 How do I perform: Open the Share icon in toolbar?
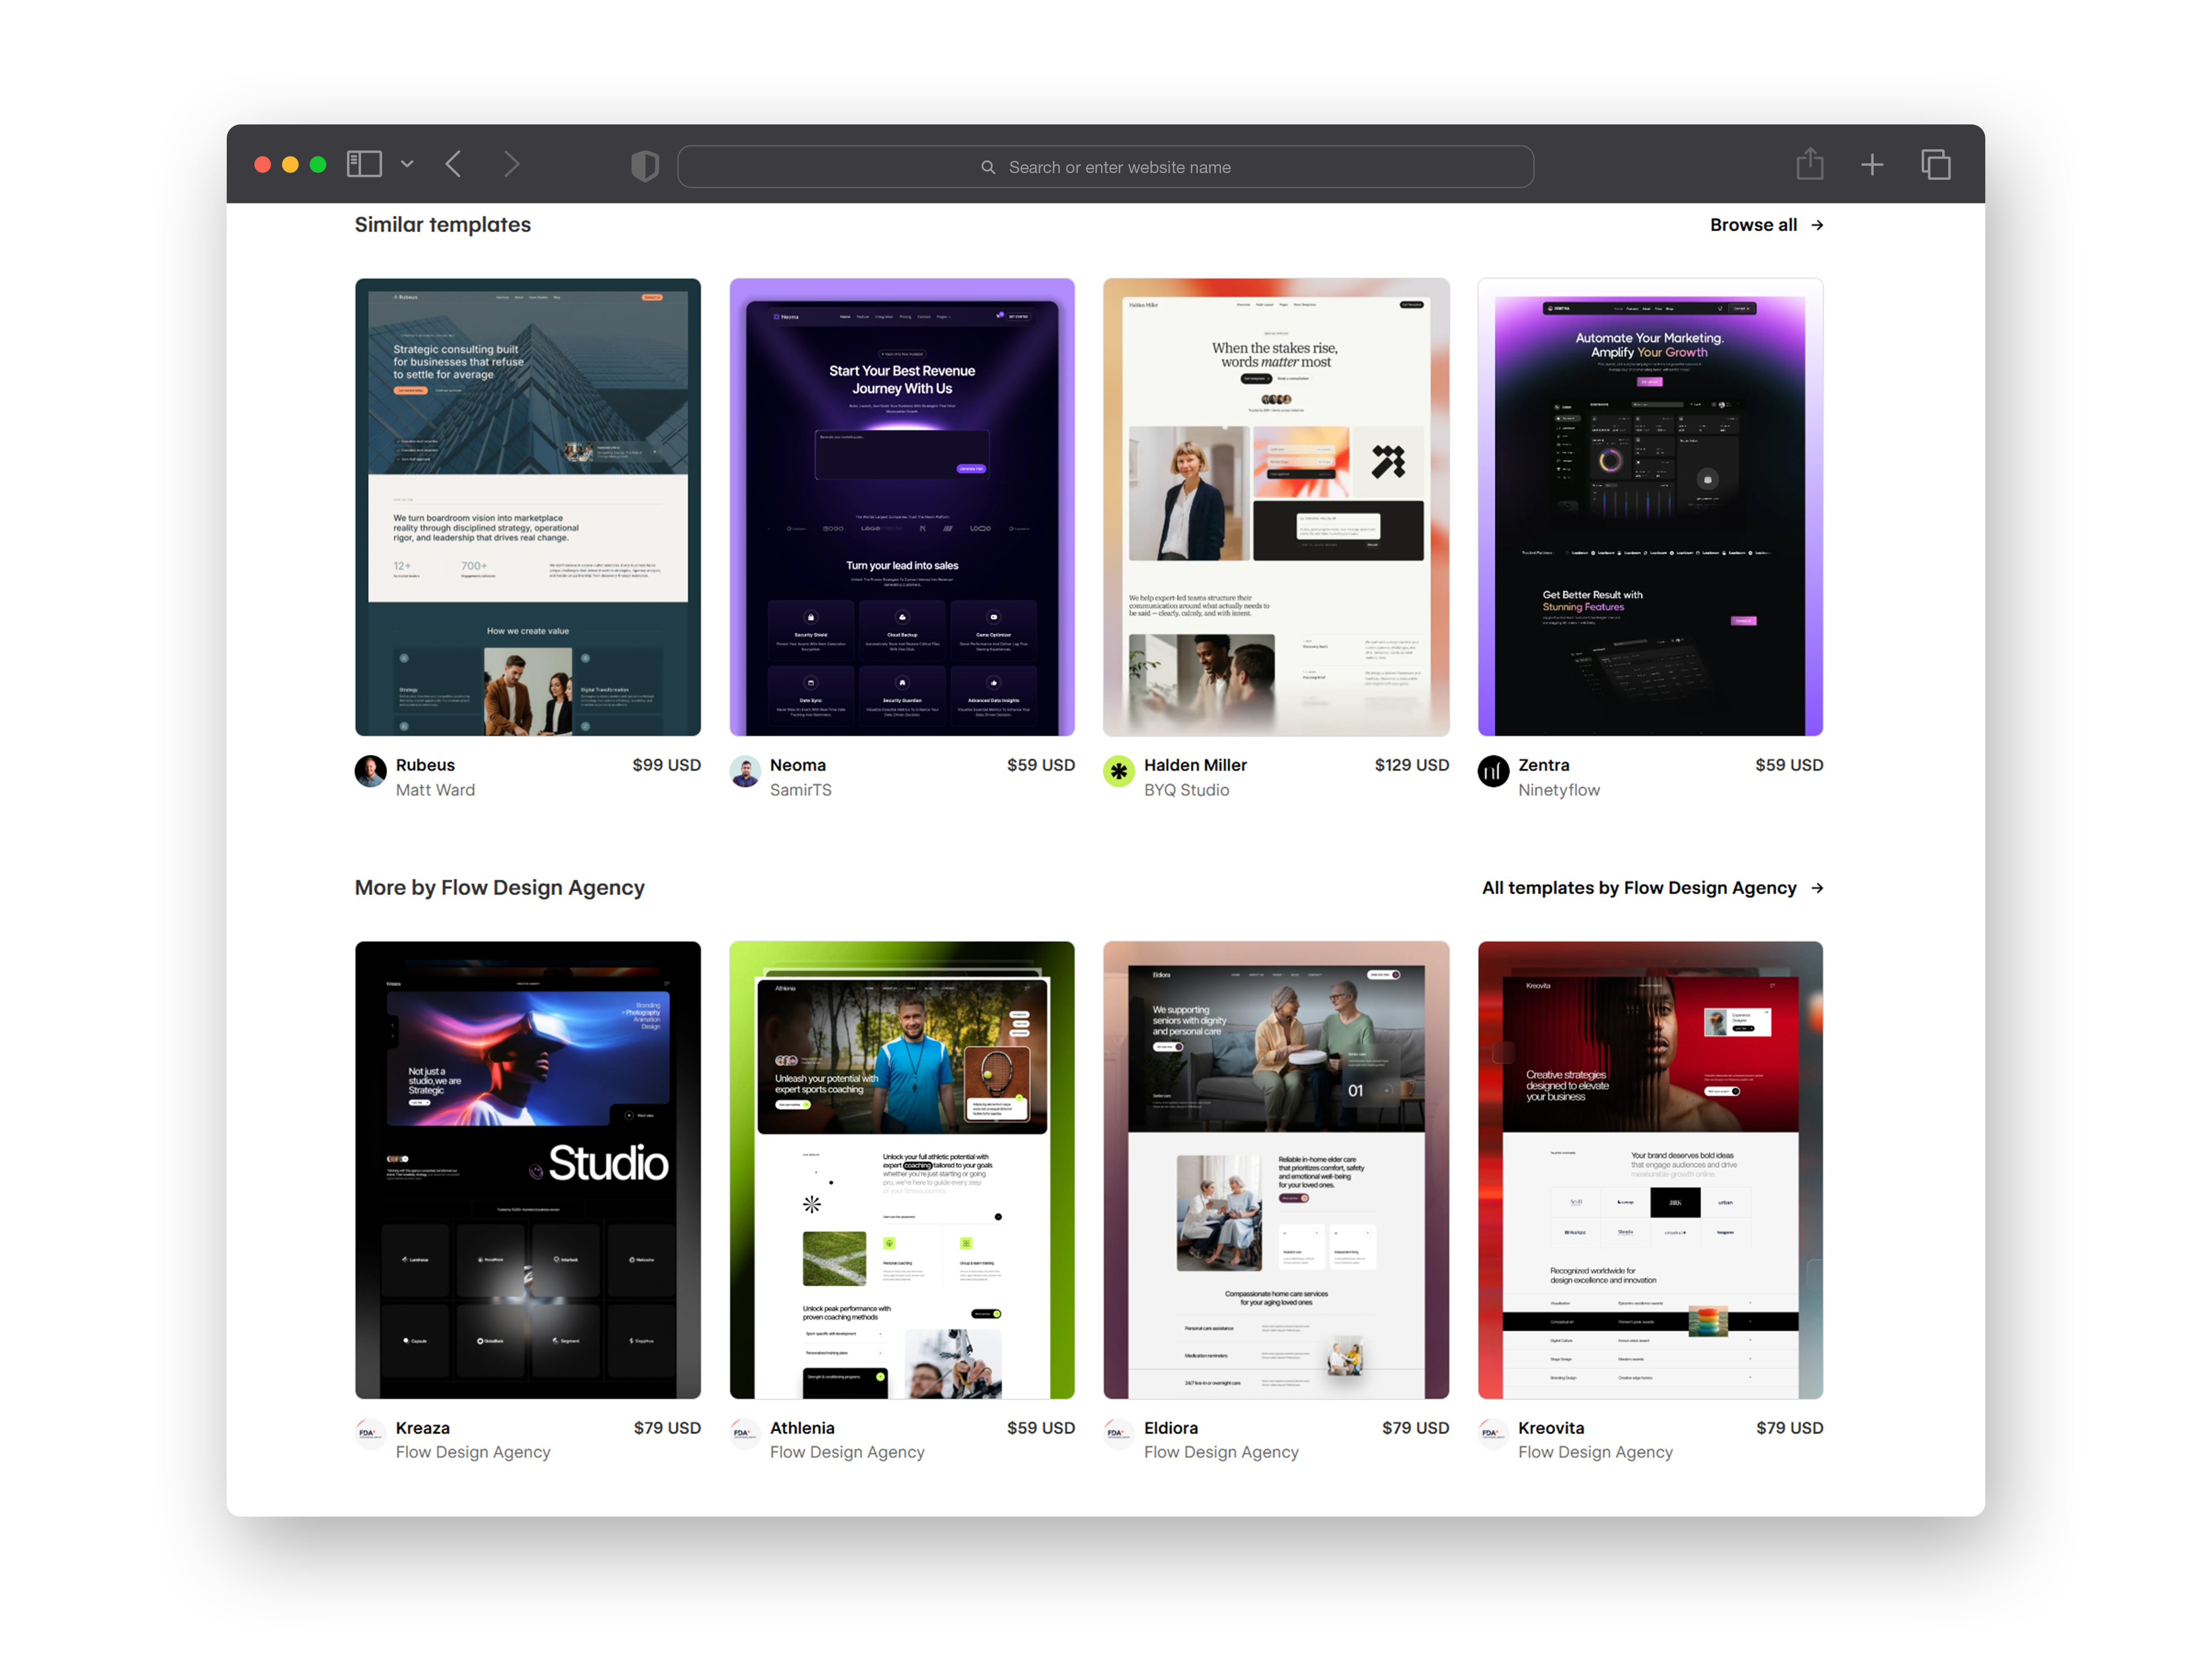tap(1809, 164)
